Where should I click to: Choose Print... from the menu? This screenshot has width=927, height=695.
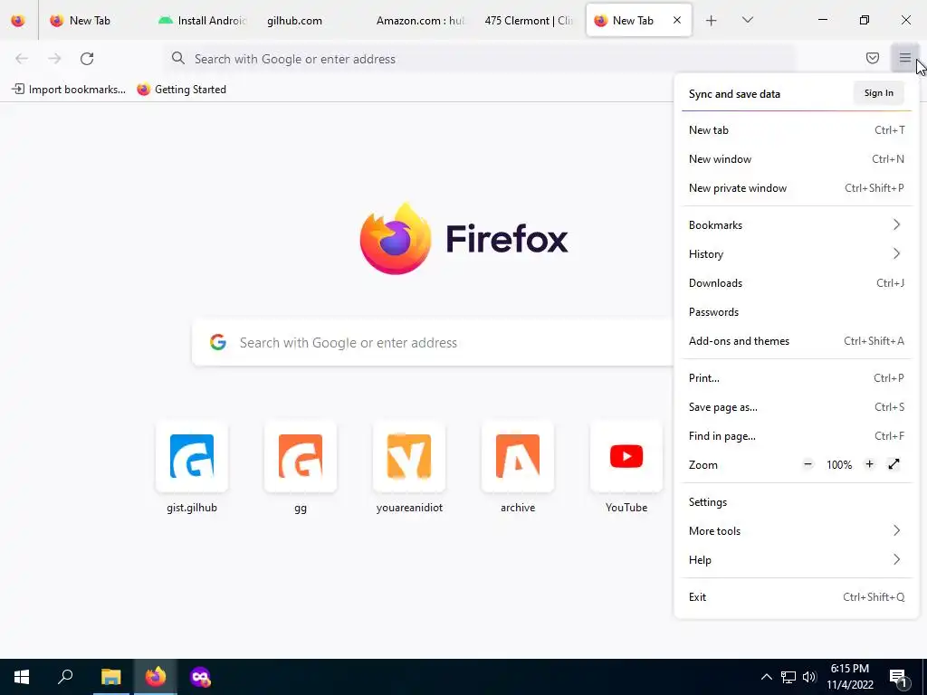point(797,378)
